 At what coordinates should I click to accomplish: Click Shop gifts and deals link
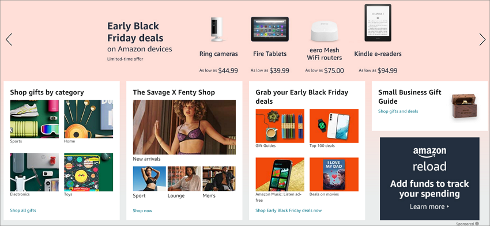coord(398,111)
